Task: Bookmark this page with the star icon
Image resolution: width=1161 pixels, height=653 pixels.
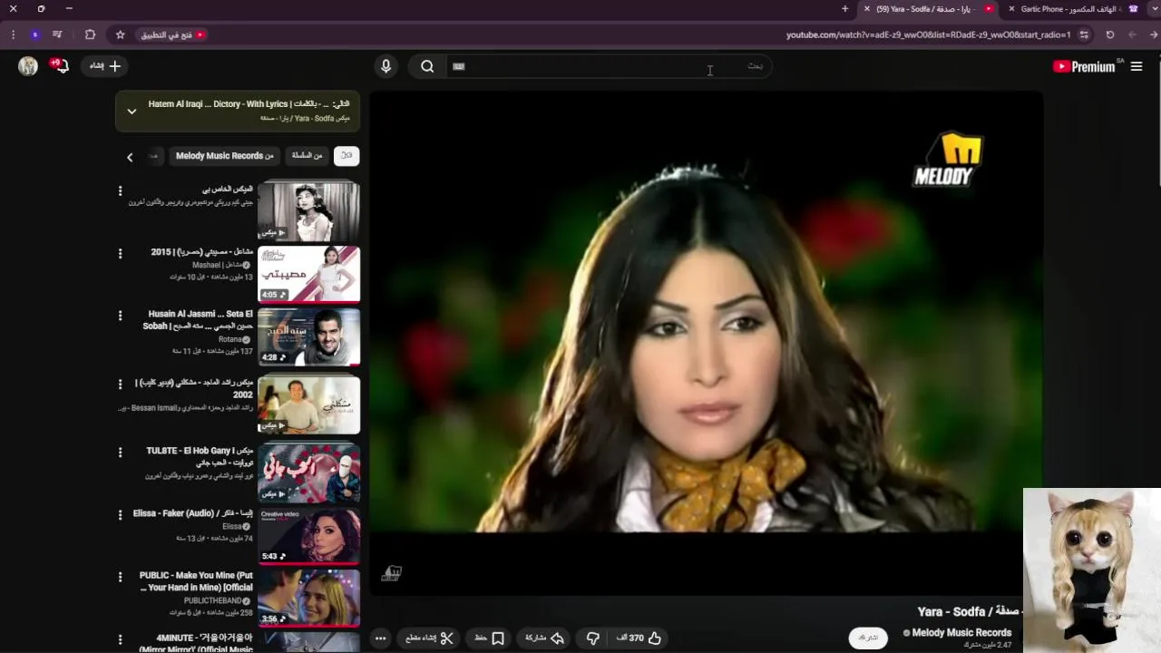Action: point(121,34)
